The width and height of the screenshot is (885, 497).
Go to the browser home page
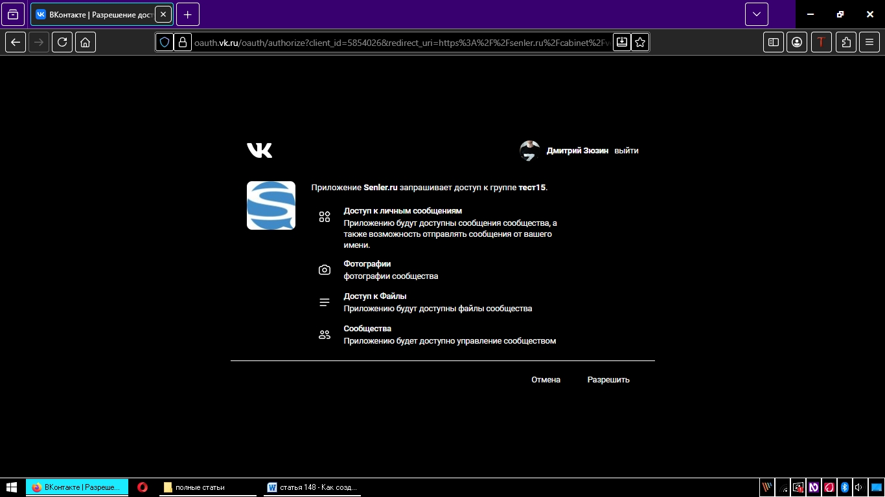[x=86, y=42]
